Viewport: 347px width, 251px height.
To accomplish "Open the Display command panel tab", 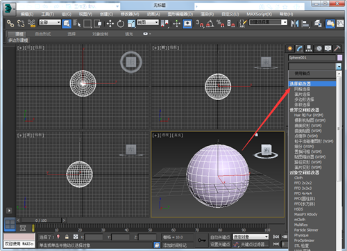I will point(328,49).
